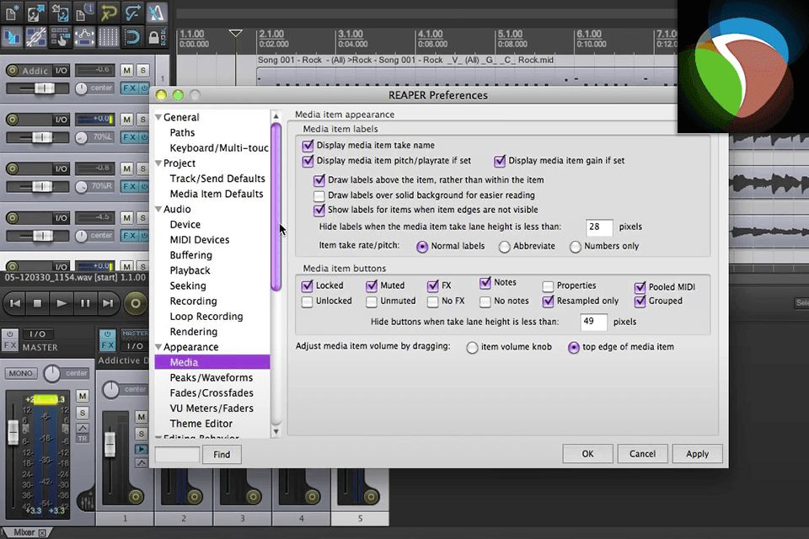Collapse the General tree section
Screen dimensions: 809x539
[158, 118]
